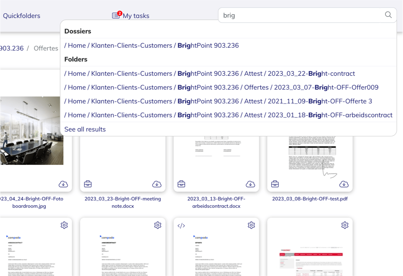
Task: Open gear settings on red website card
Action: 345,225
